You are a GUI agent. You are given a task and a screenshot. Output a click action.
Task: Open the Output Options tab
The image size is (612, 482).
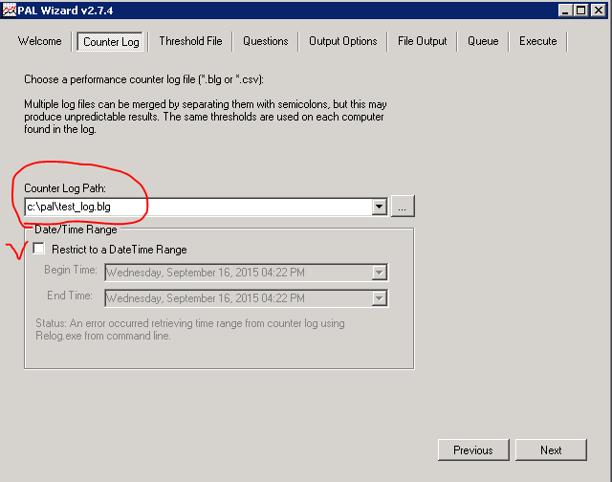[342, 41]
